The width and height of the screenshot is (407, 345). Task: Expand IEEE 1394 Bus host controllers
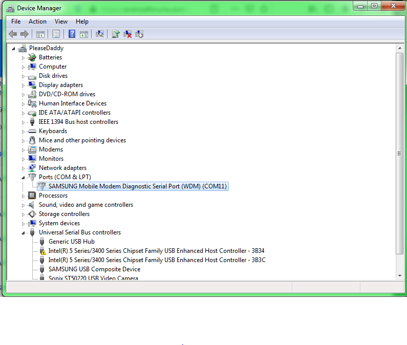click(x=23, y=122)
